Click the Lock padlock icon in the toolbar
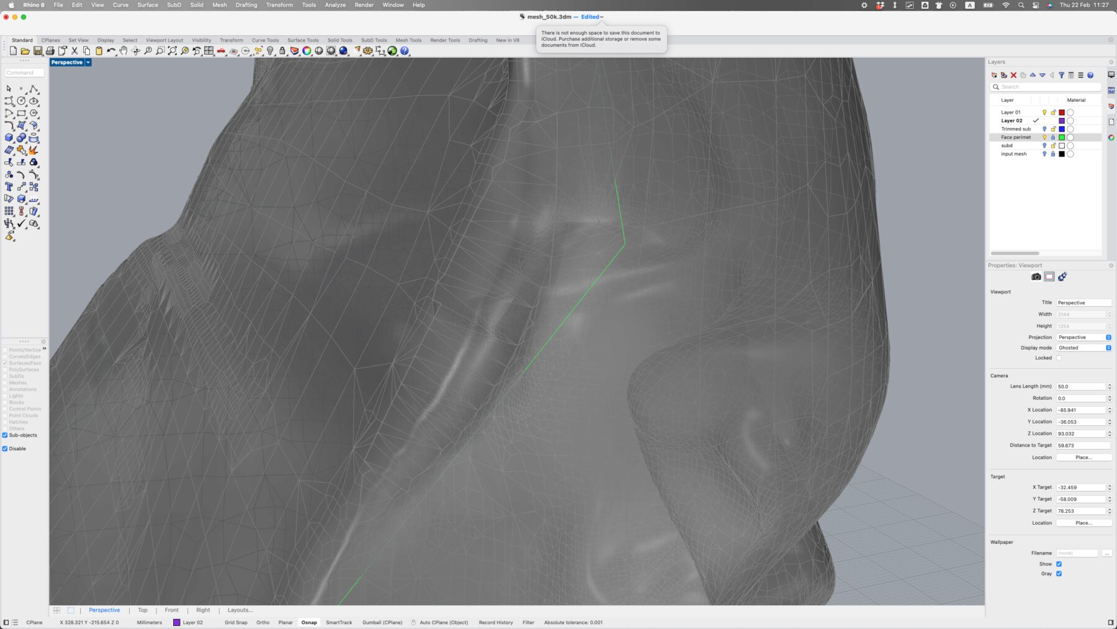Viewport: 1117px width, 629px height. coord(282,51)
